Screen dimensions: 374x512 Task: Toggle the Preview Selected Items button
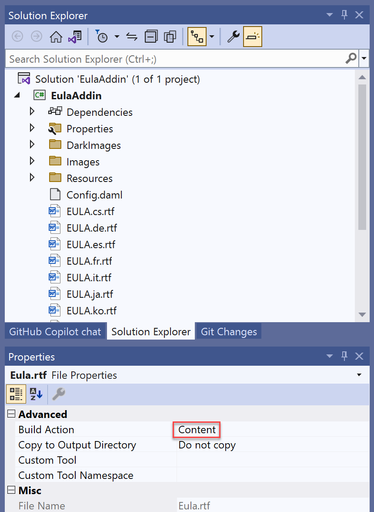point(252,37)
